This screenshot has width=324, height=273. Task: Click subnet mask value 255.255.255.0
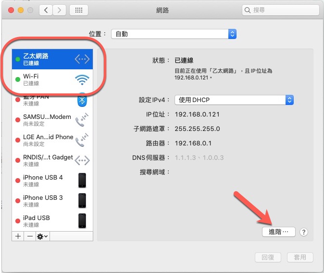[198, 129]
